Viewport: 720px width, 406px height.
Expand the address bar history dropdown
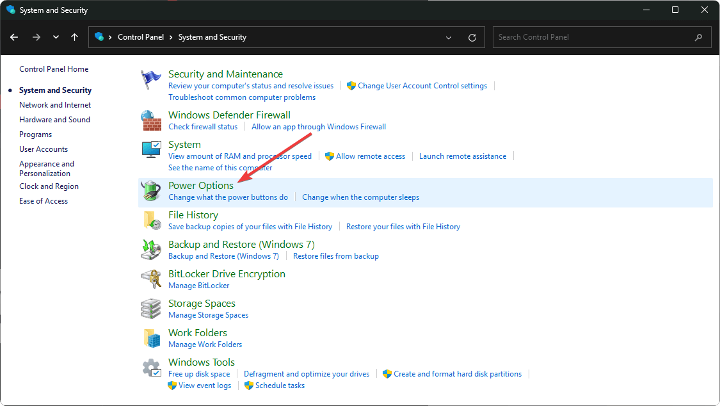coord(449,37)
